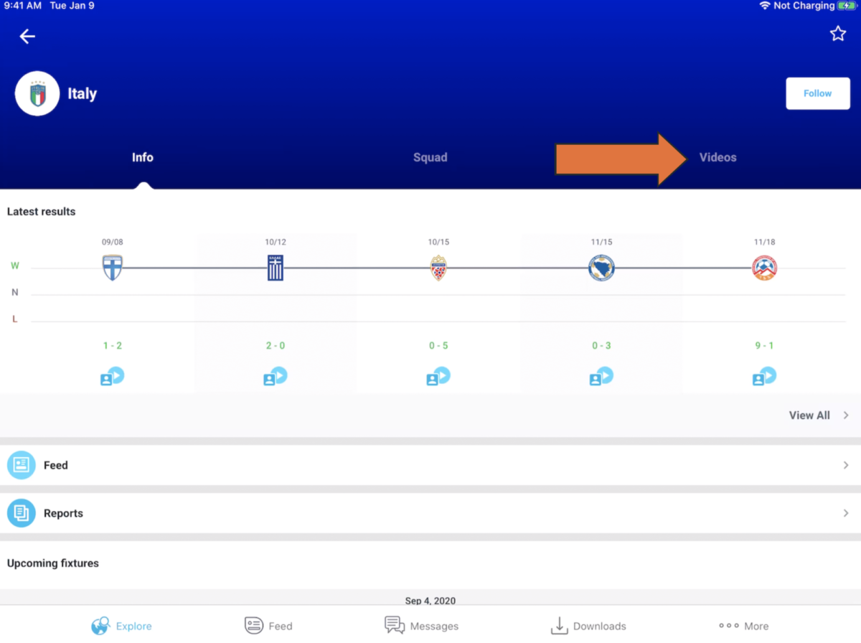
Task: Open the Feed icon in bottom navigation
Action: click(268, 626)
